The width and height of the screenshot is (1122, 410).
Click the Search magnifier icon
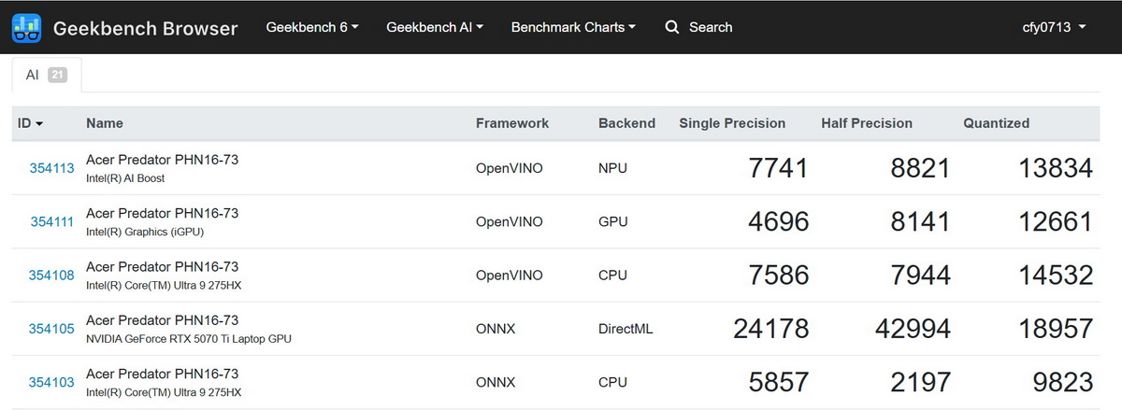tap(672, 27)
